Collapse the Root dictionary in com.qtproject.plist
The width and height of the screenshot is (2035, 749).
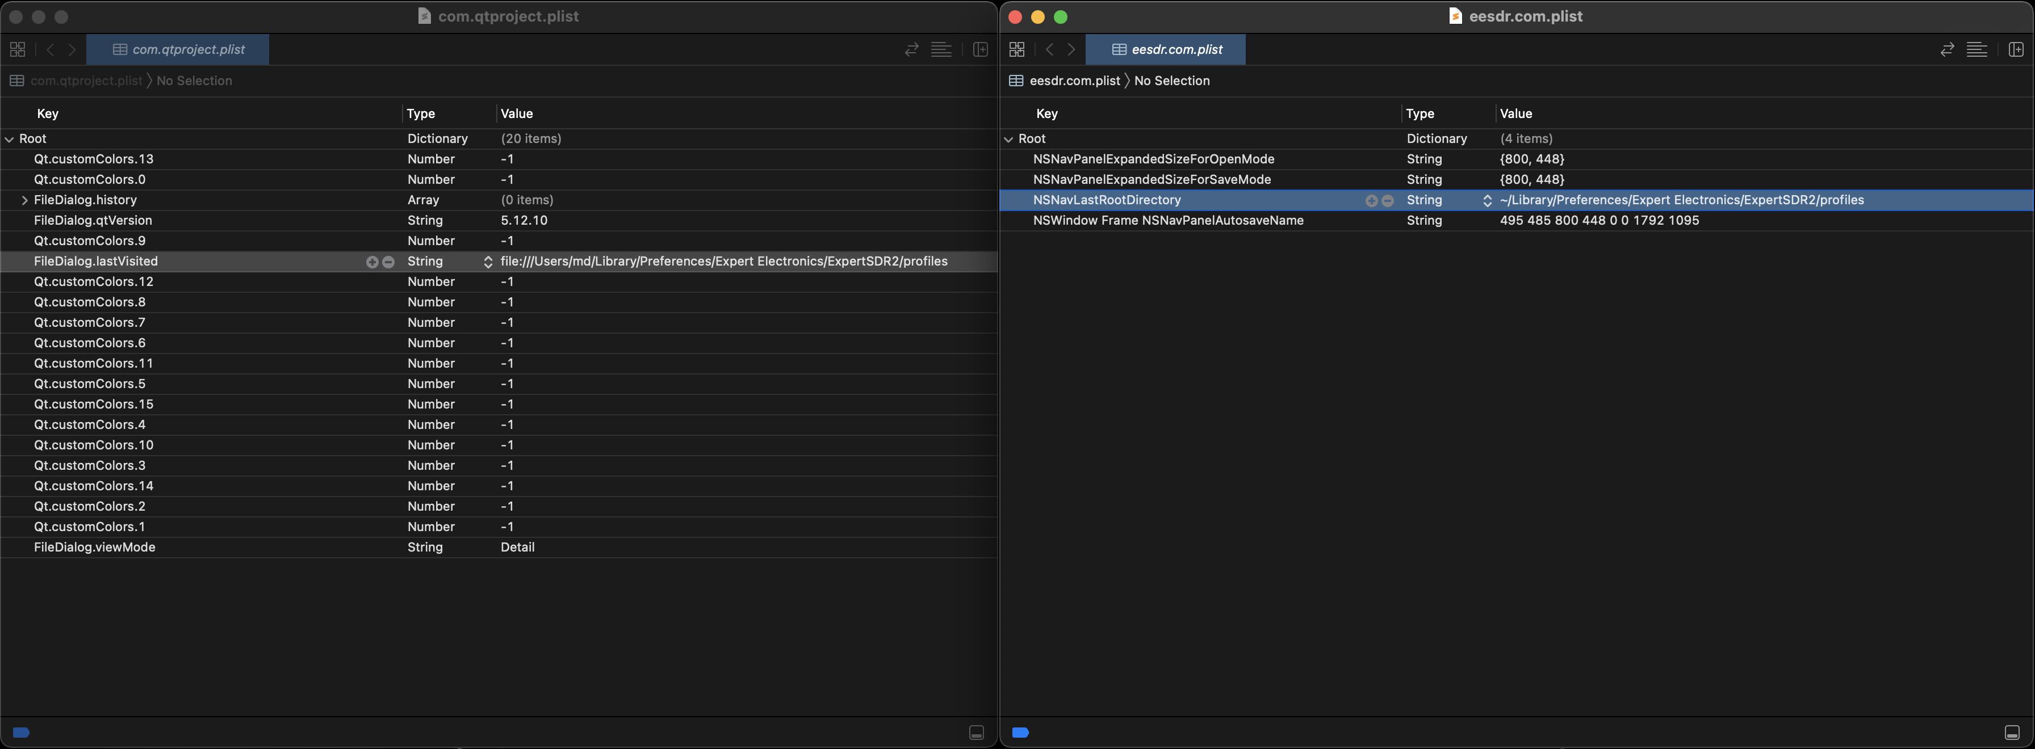[9, 138]
